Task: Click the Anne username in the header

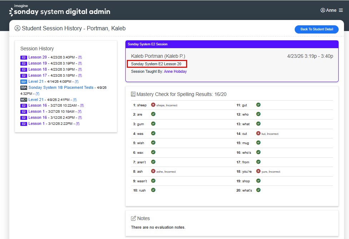Action: (x=331, y=10)
